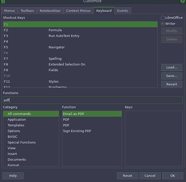
Task: Click the Load... button
Action: [172, 67]
